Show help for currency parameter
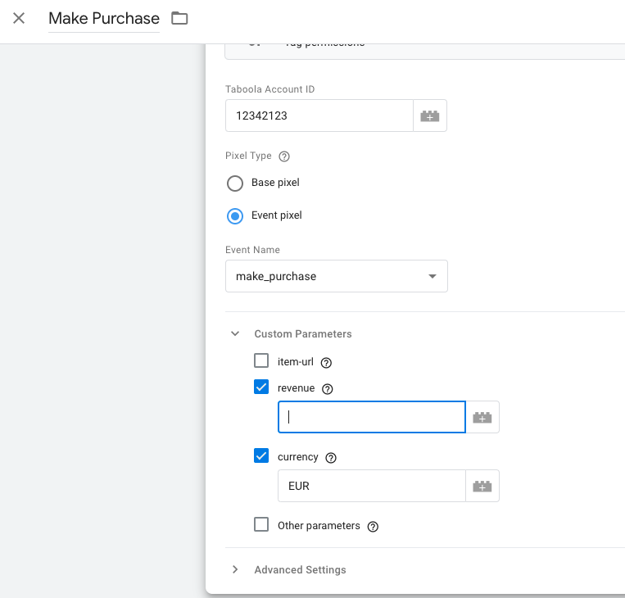Image resolution: width=625 pixels, height=598 pixels. coord(331,458)
